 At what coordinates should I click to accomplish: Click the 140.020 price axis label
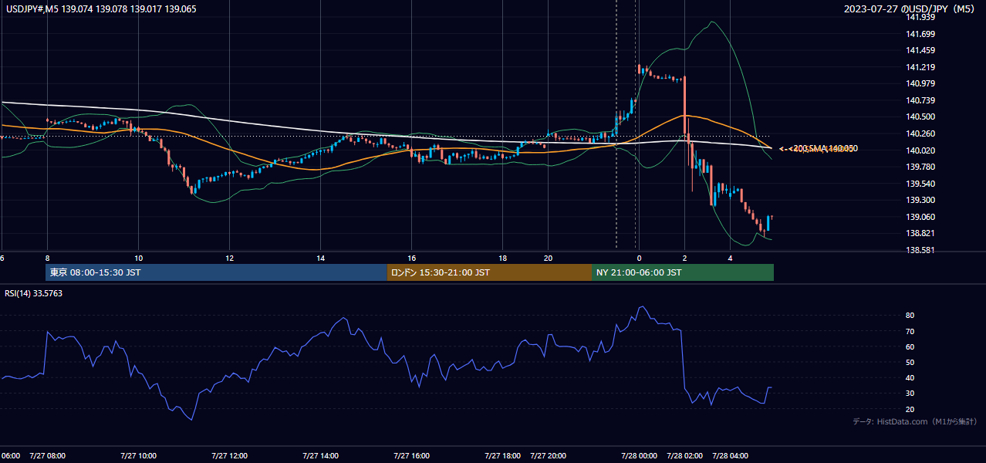point(920,150)
